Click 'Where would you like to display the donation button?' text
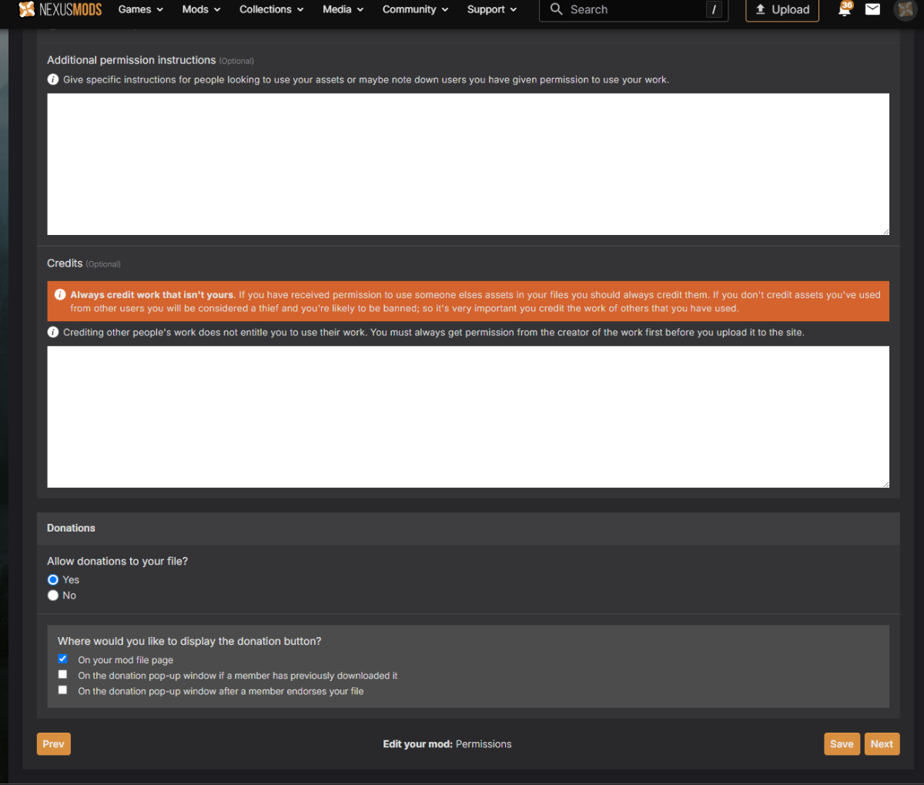The width and height of the screenshot is (924, 785). [189, 641]
